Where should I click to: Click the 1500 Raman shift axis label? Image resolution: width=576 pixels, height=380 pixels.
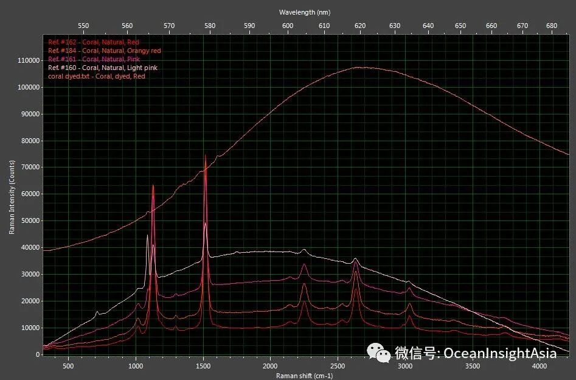pyautogui.click(x=203, y=366)
